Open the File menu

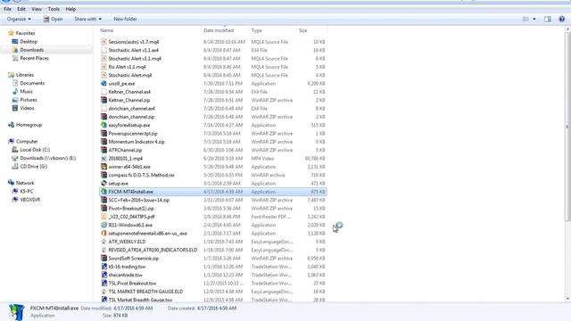coord(7,9)
